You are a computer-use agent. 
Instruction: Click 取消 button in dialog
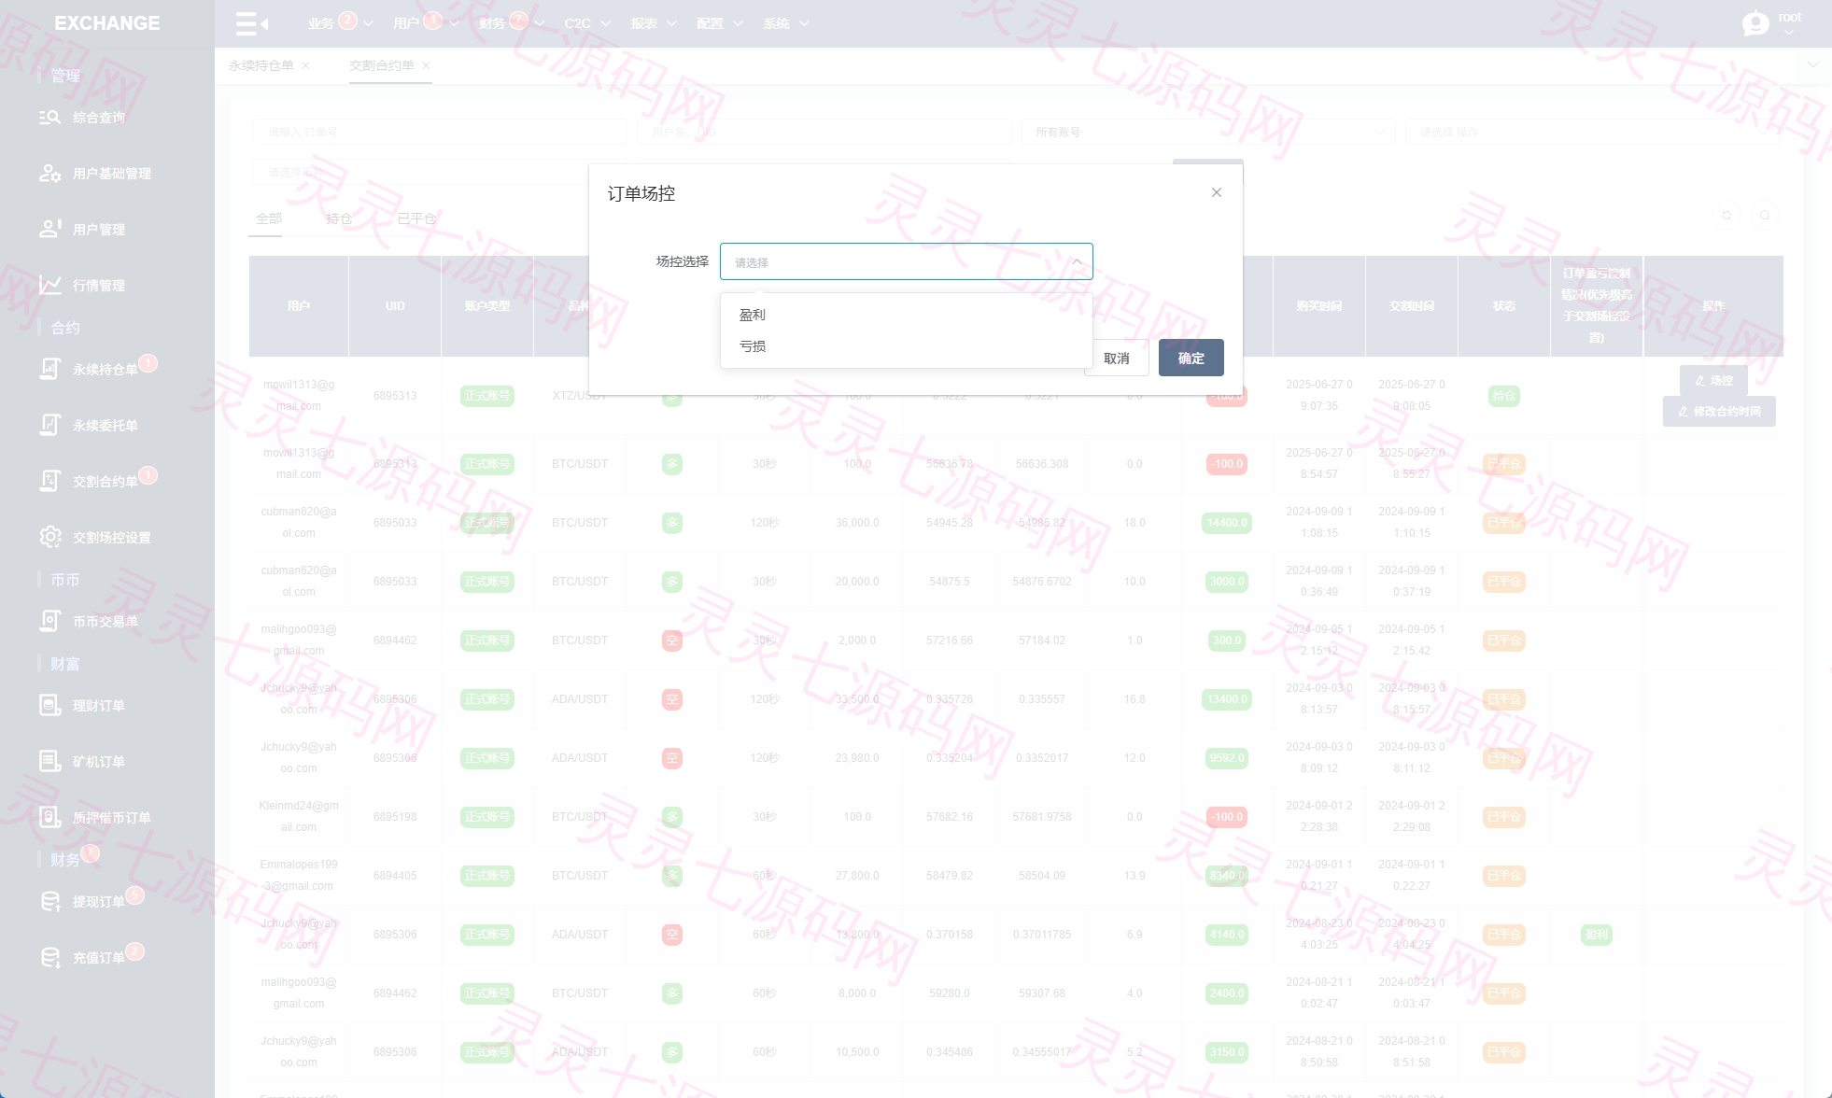tap(1117, 358)
